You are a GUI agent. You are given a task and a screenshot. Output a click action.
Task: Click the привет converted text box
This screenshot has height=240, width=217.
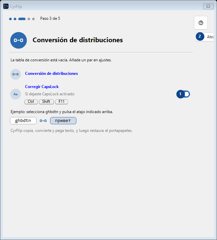tap(63, 121)
